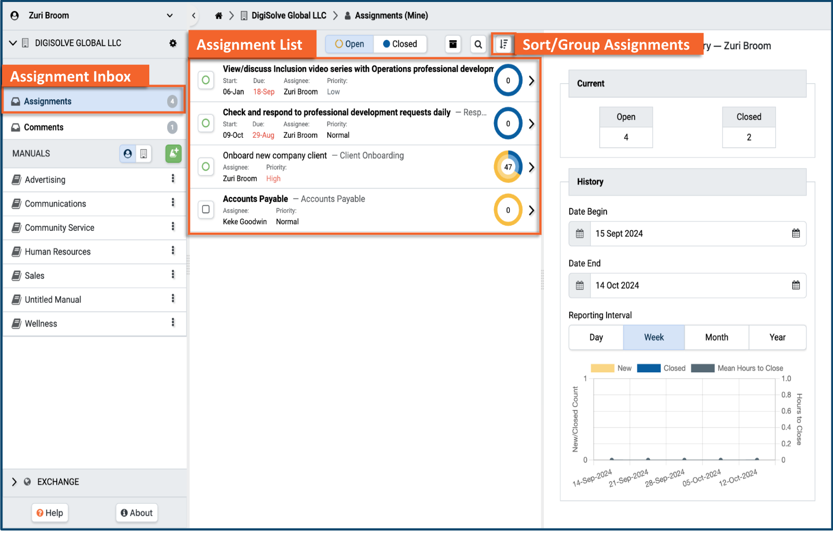This screenshot has height=533, width=833.
Task: Click the 47 percent progress ring
Action: 508,167
